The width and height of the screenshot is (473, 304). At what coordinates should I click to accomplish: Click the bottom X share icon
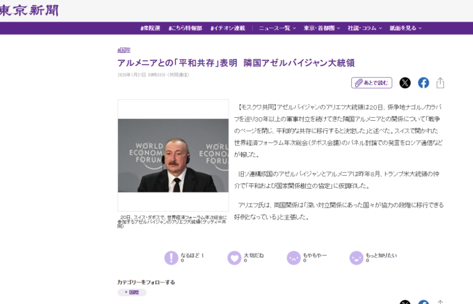pyautogui.click(x=405, y=302)
